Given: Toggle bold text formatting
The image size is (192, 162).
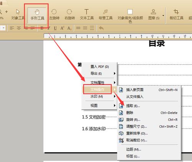Looking at the screenshot, I should coord(42,28).
